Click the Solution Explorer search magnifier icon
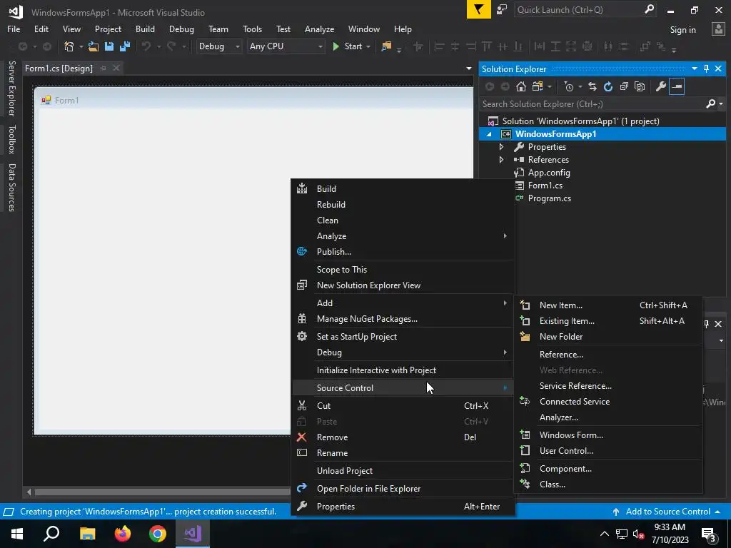This screenshot has height=548, width=731. (x=710, y=104)
